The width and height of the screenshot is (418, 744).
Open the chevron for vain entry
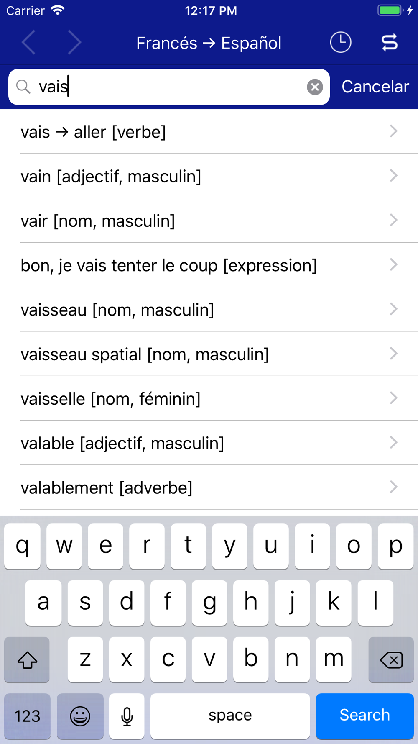click(393, 176)
